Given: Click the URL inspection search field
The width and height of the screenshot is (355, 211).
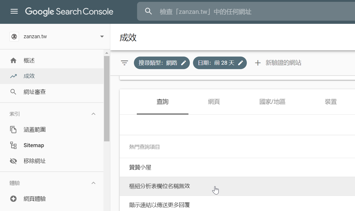Looking at the screenshot, I should pyautogui.click(x=246, y=11).
